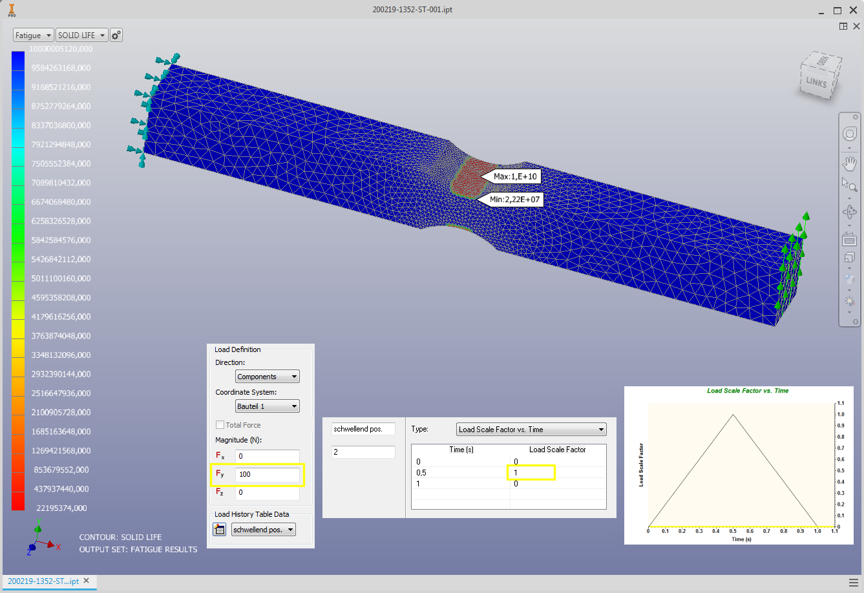Expand the zoom tool options arrow
The height and width of the screenshot is (593, 864).
point(849,198)
